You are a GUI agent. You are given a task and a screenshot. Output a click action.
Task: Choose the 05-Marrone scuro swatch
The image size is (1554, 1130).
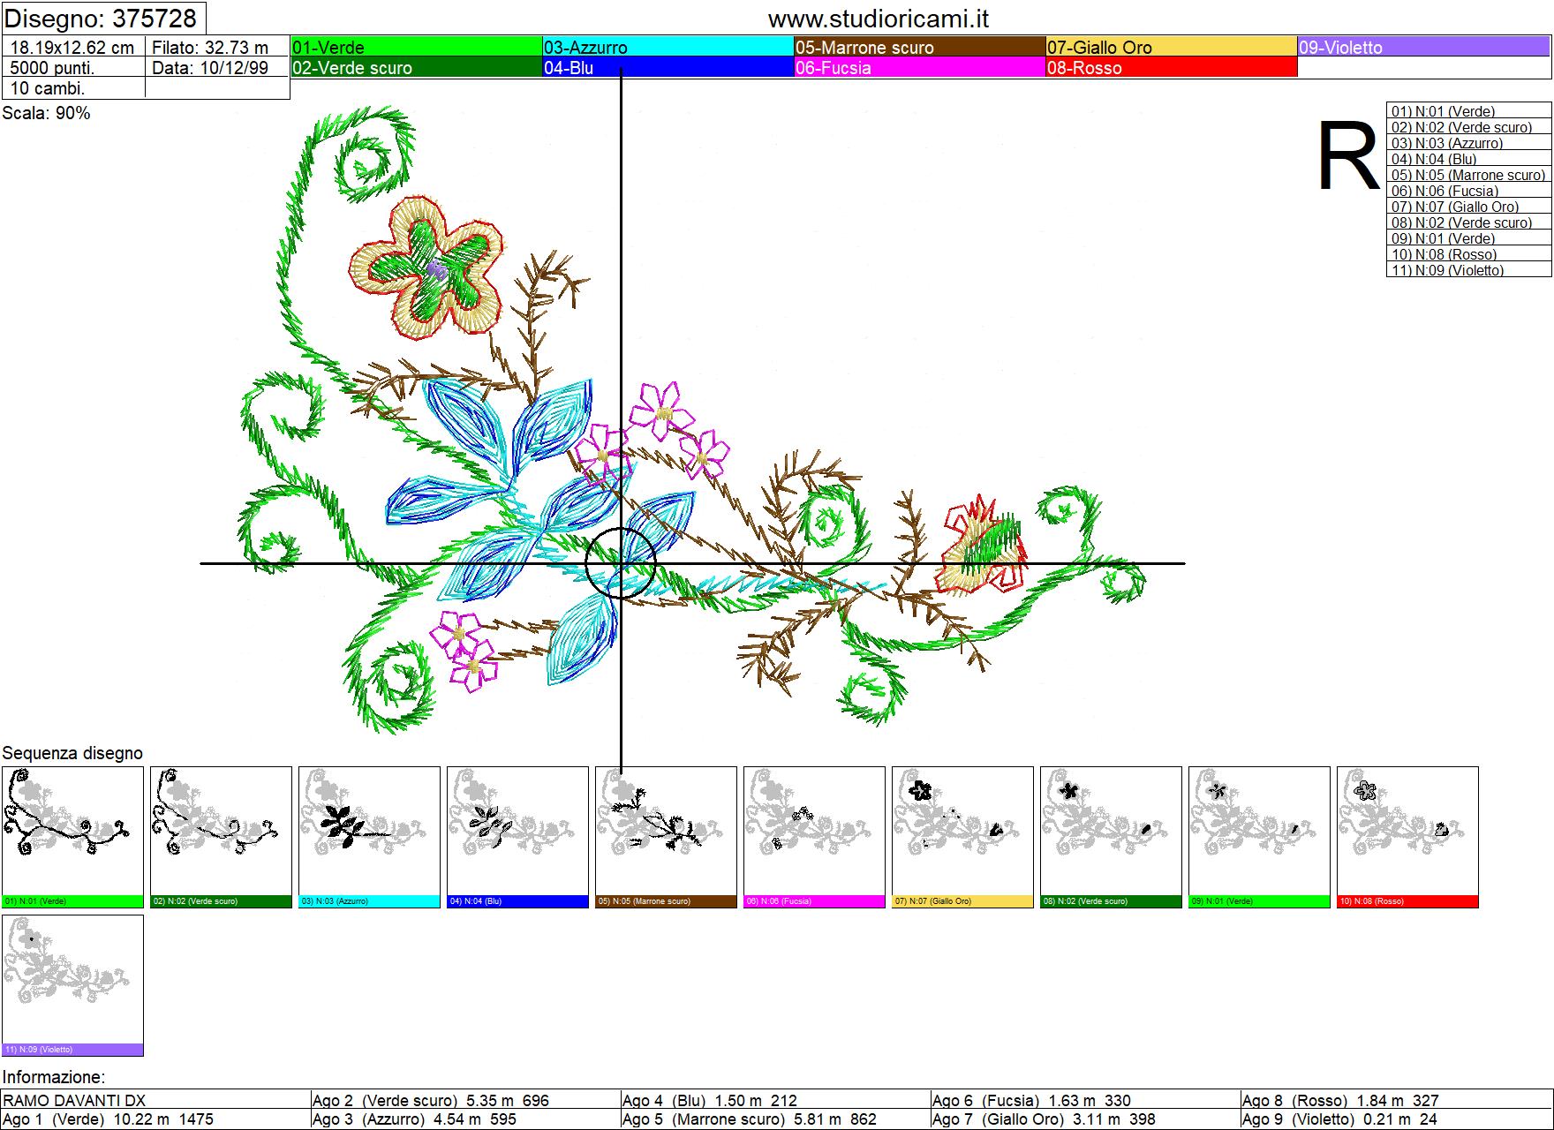point(920,47)
